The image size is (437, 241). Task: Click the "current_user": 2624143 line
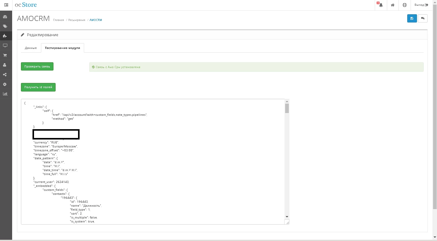point(51,182)
